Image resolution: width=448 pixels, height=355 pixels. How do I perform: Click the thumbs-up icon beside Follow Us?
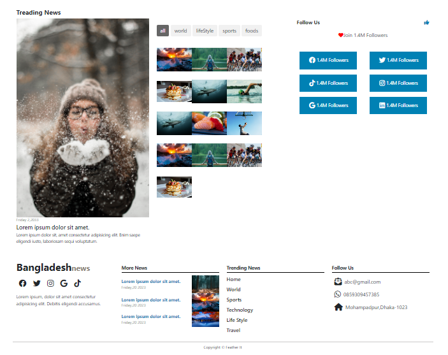pyautogui.click(x=426, y=23)
